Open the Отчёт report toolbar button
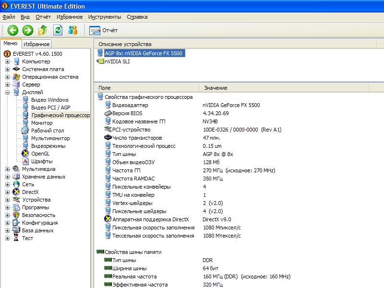The width and height of the screenshot is (384, 288). 104,30
